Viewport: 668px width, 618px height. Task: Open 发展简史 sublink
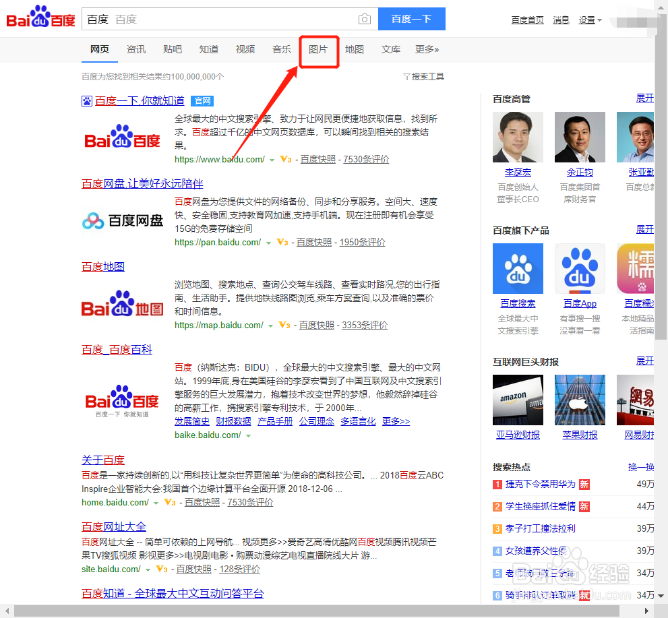coord(191,421)
